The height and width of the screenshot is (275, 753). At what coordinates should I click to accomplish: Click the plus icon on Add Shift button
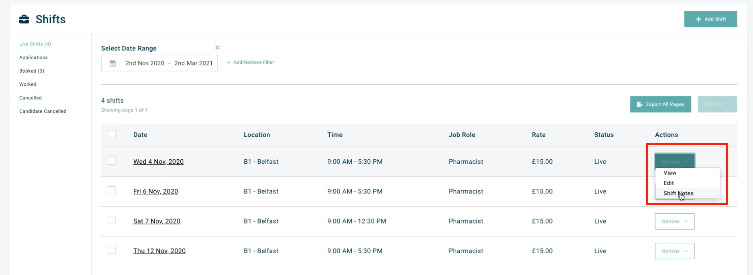pos(698,19)
